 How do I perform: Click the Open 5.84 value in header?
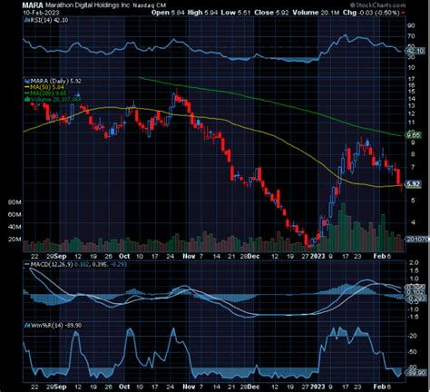click(x=168, y=13)
